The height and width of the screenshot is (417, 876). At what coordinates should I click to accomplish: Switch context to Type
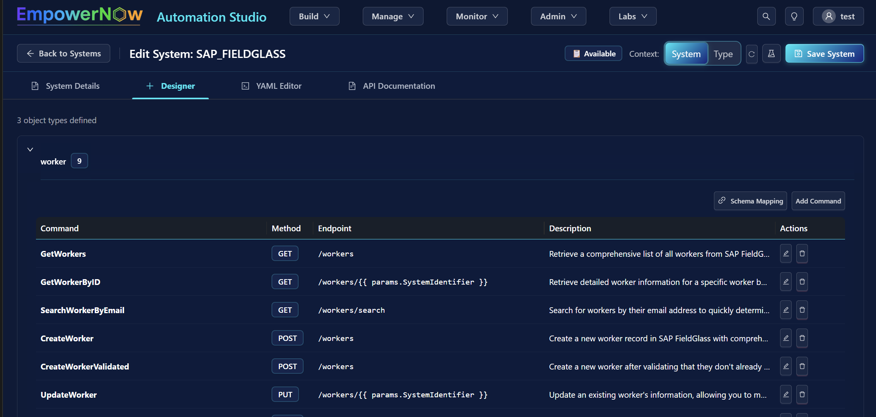pos(723,53)
